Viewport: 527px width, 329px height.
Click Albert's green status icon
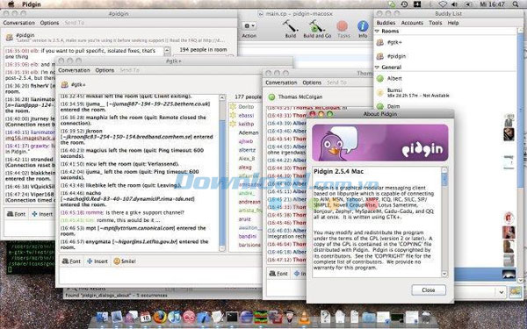pyautogui.click(x=380, y=79)
